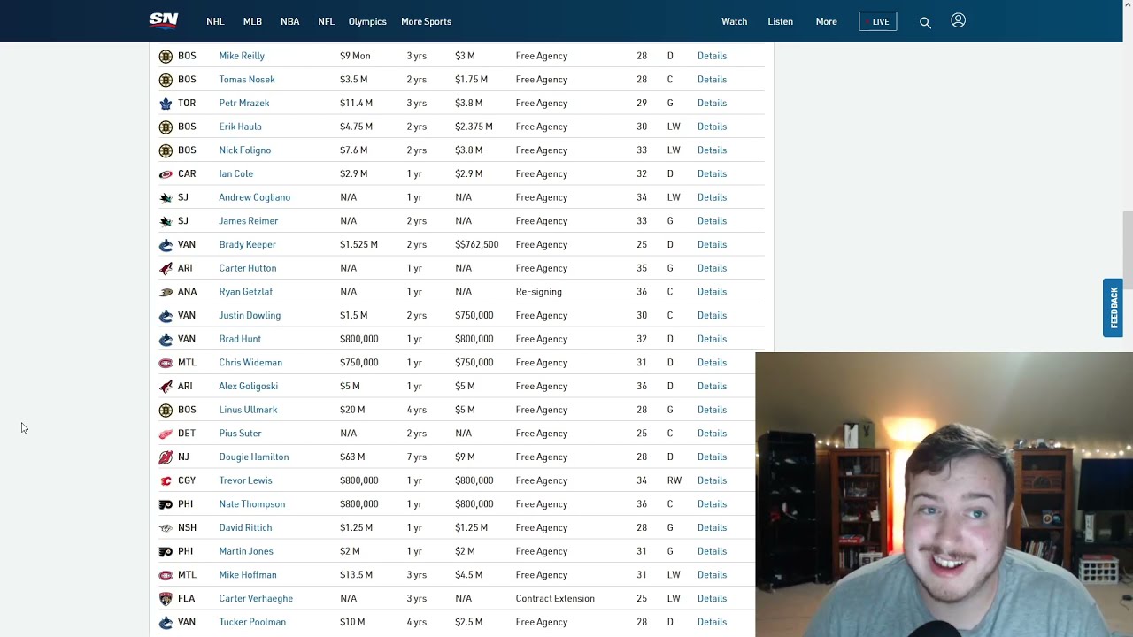
Task: View Details for Ryan Getzlaf re-signing
Action: [x=712, y=292]
